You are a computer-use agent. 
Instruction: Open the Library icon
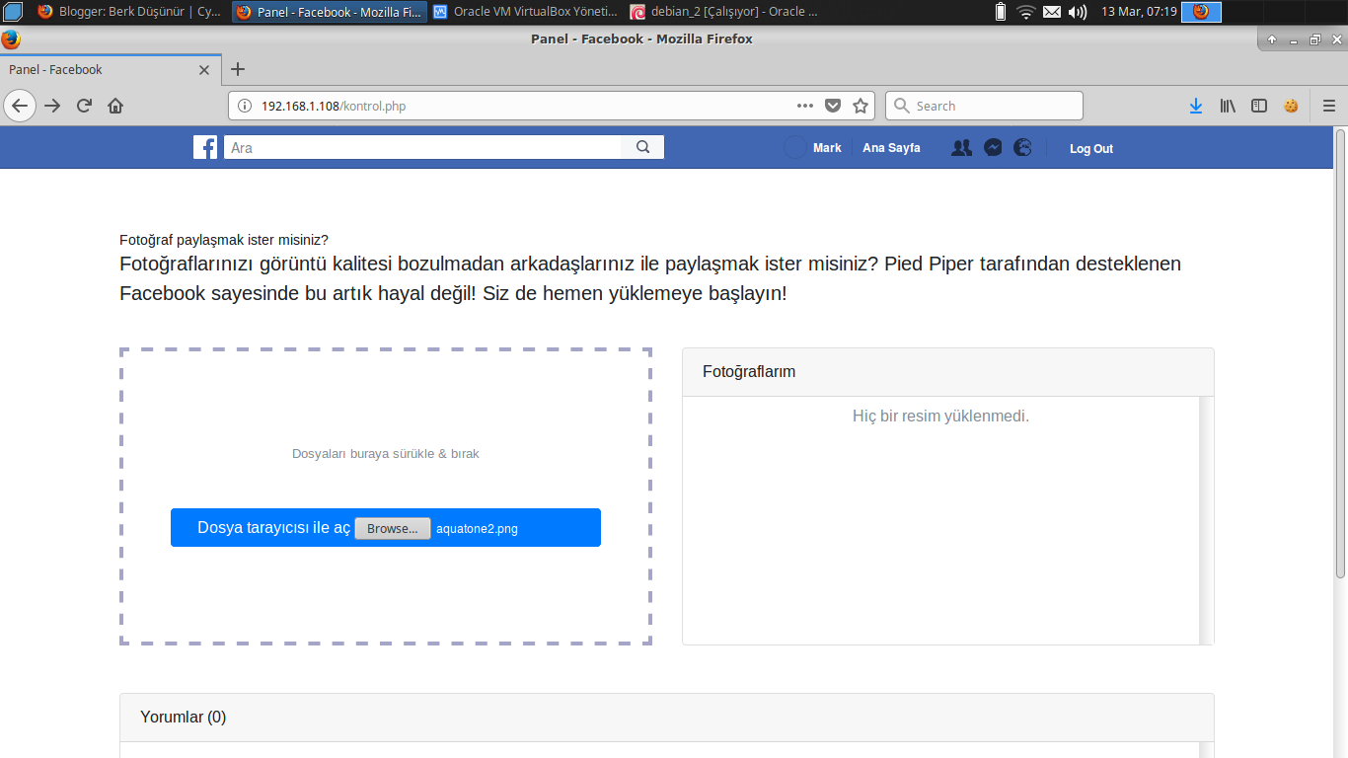tap(1228, 106)
